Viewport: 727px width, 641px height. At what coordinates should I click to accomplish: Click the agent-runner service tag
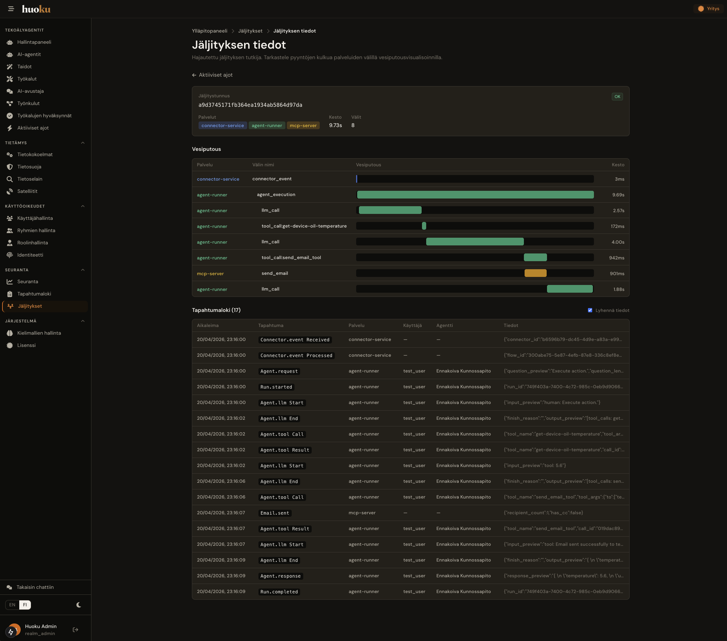pyautogui.click(x=267, y=125)
